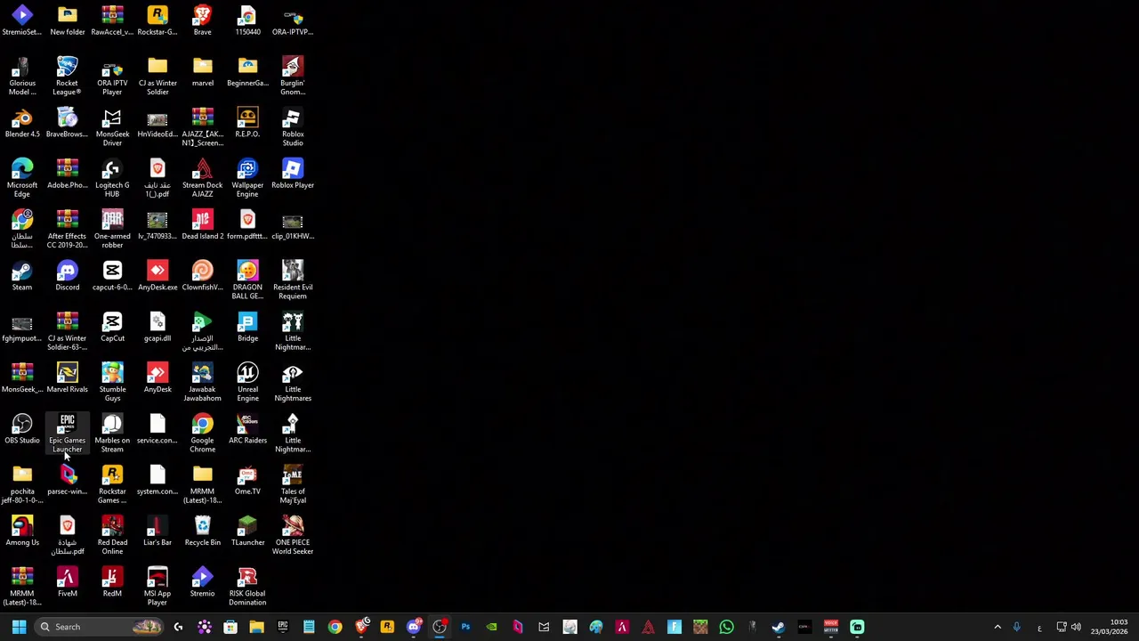Select the Unreal Engine desktop icon
The width and height of the screenshot is (1139, 641).
[247, 382]
